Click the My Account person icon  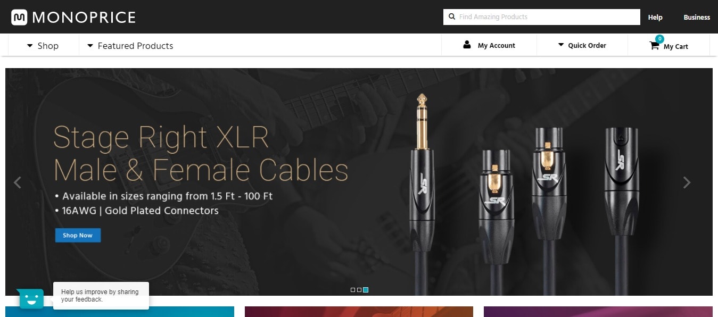tap(467, 45)
